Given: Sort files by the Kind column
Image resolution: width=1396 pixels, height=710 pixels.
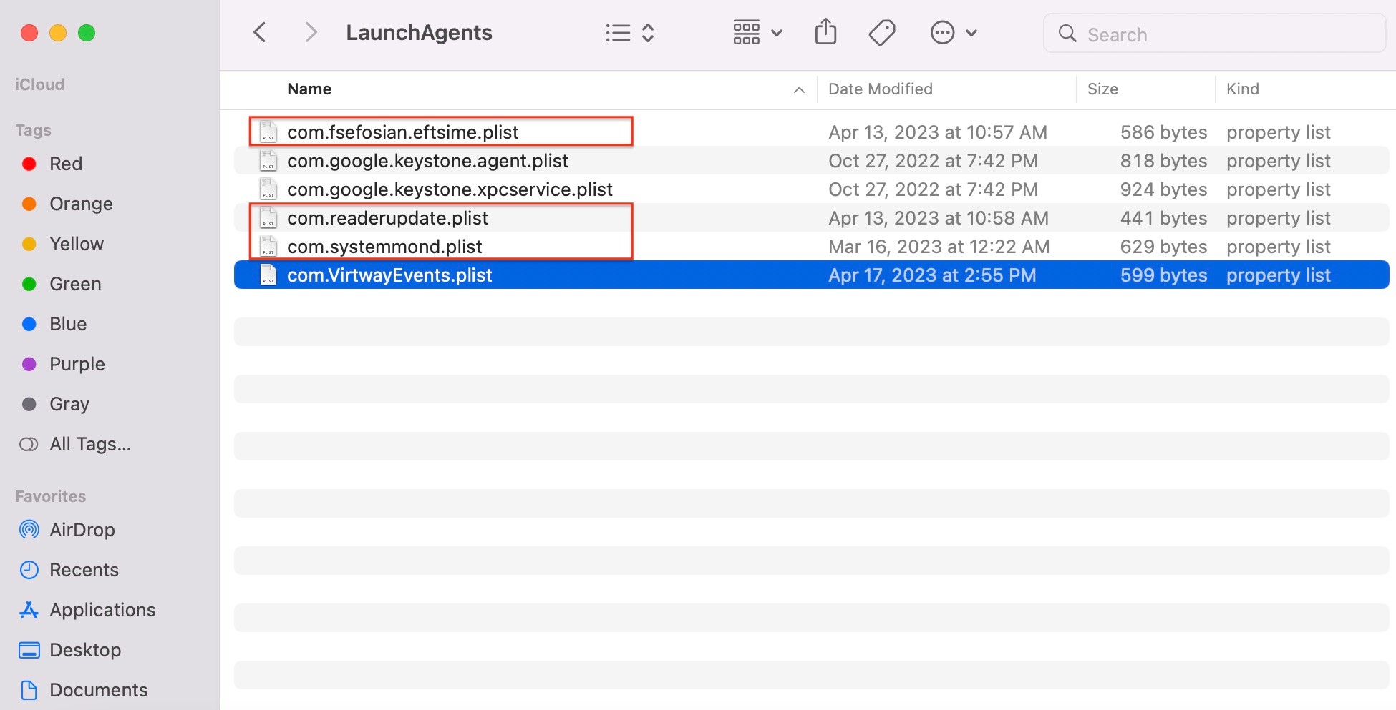Looking at the screenshot, I should (1243, 89).
